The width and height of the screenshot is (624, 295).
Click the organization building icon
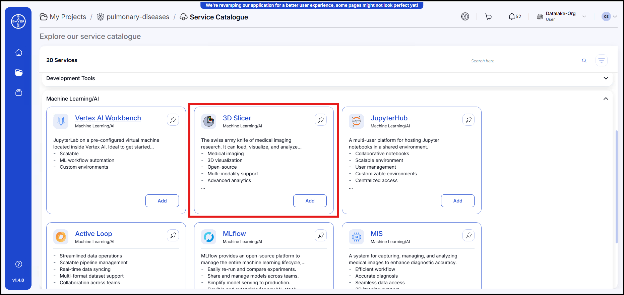(540, 16)
